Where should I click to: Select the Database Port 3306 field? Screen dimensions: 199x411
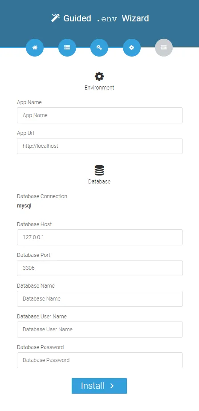pyautogui.click(x=100, y=268)
